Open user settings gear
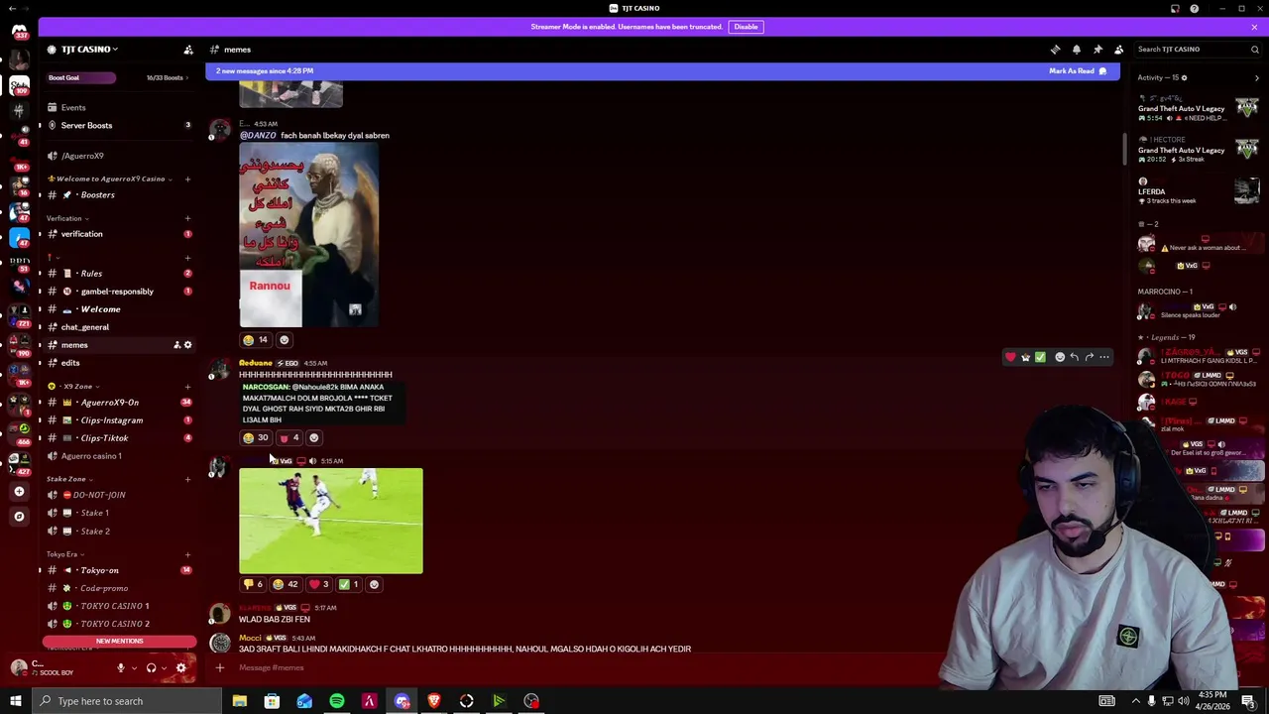 [180, 668]
